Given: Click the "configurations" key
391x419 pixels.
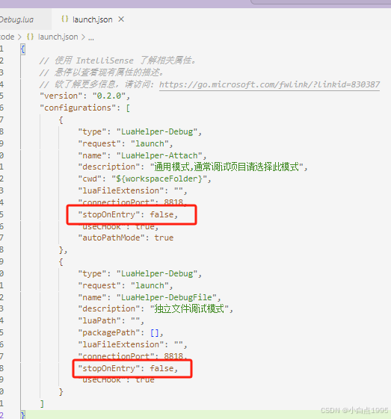Looking at the screenshot, I should click(78, 108).
